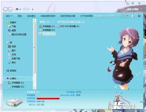Select 本地磁盘 (C:) in the main pane
Image resolution: width=146 pixels, height=112 pixels.
[47, 26]
